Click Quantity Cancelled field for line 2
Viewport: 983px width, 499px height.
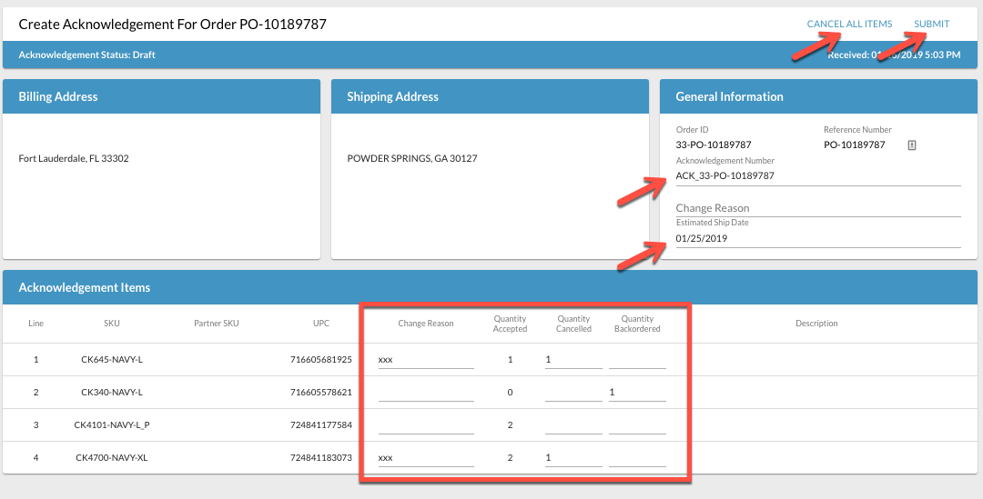[x=573, y=393]
